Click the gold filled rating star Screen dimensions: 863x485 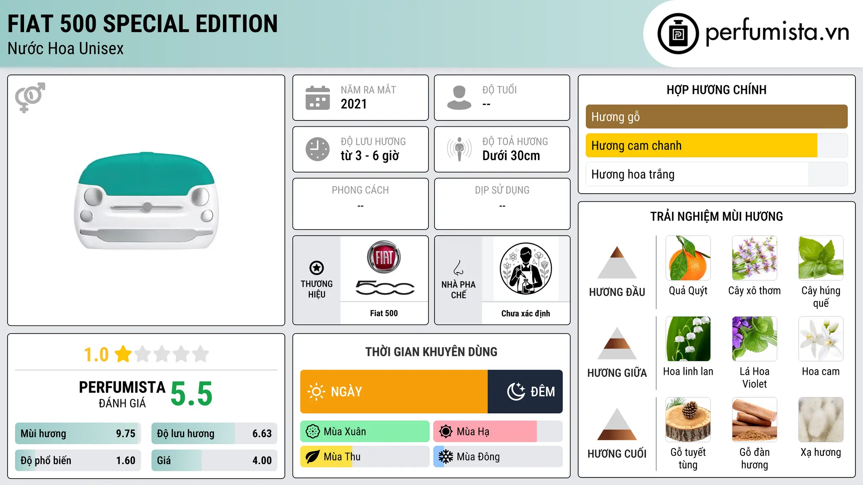123,354
